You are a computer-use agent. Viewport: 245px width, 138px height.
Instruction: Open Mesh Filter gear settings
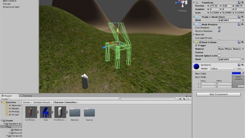tap(242, 17)
